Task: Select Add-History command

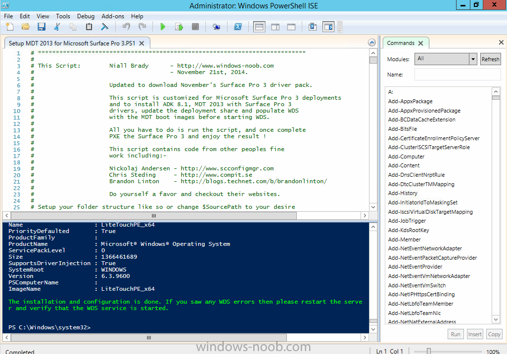Action: (x=403, y=194)
